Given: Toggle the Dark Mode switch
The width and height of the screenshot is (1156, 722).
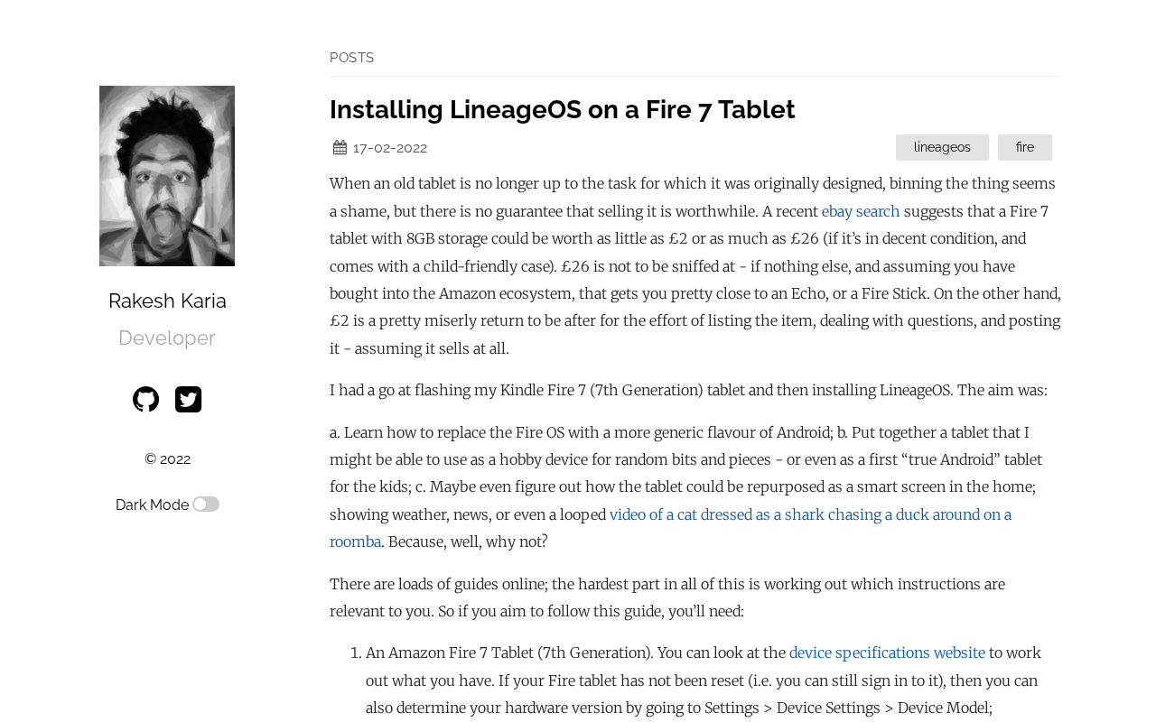Looking at the screenshot, I should point(205,504).
